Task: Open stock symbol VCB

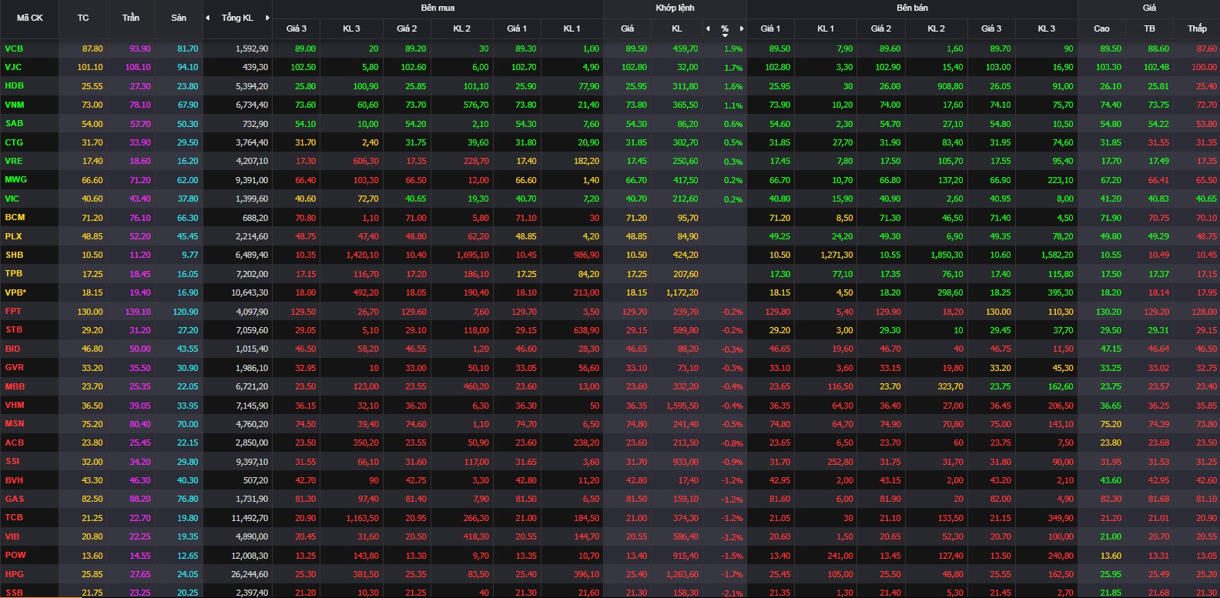Action: 14,48
